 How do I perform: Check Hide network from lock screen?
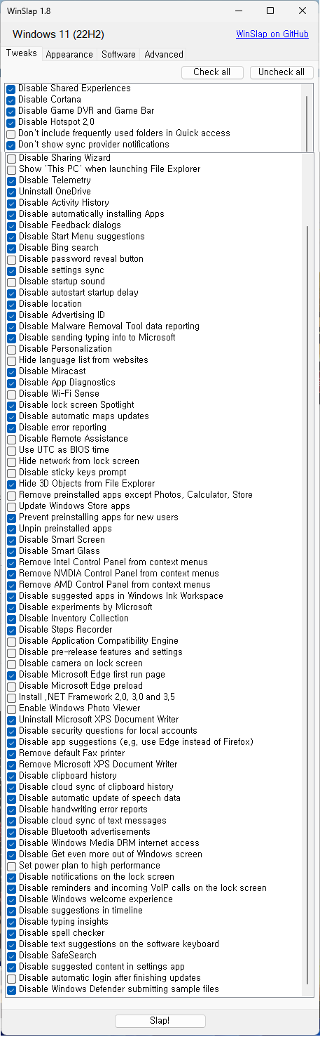tap(11, 461)
